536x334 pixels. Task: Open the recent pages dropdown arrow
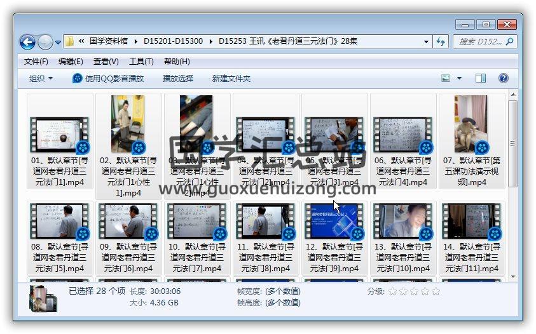(58, 43)
